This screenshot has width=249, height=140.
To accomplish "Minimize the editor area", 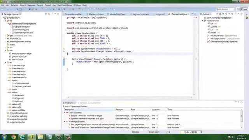I will coord(192,14).
